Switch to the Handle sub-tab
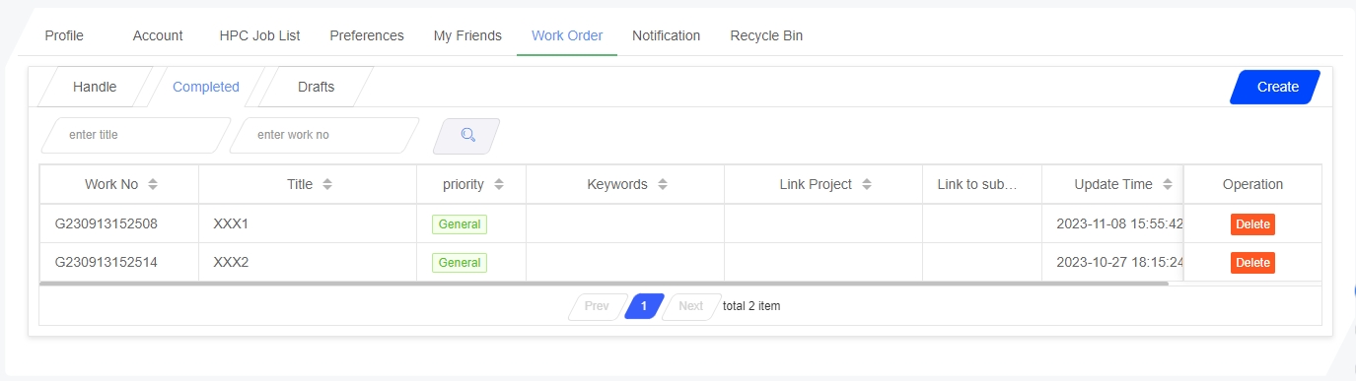Image resolution: width=1356 pixels, height=381 pixels. point(95,87)
